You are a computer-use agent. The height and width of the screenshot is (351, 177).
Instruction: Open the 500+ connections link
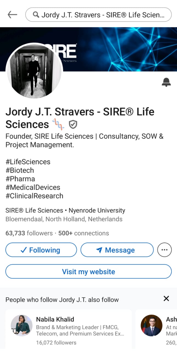(x=84, y=233)
